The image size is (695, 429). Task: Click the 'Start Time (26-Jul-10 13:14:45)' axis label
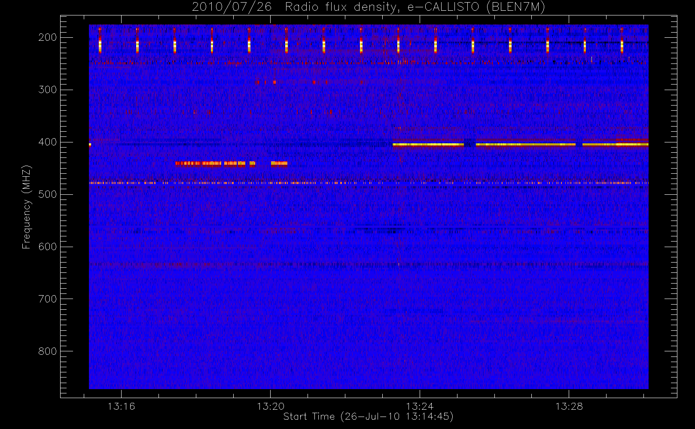[368, 416]
